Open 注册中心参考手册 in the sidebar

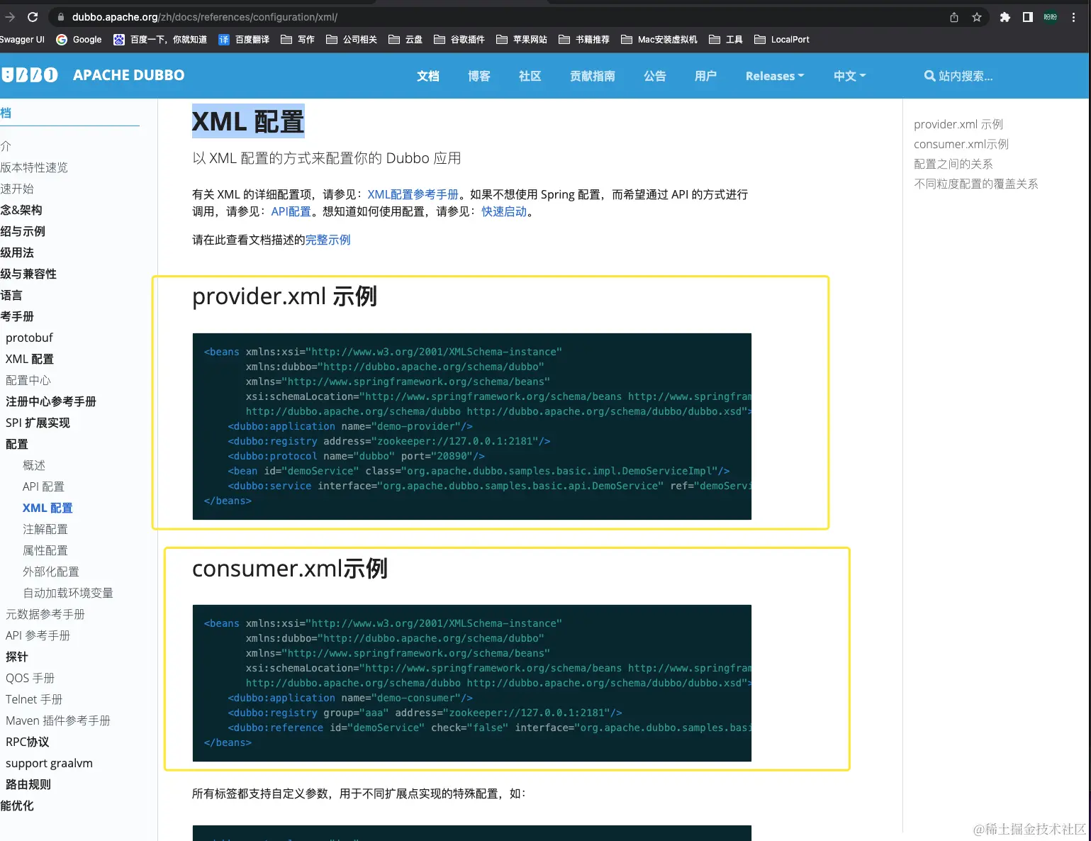pyautogui.click(x=51, y=401)
